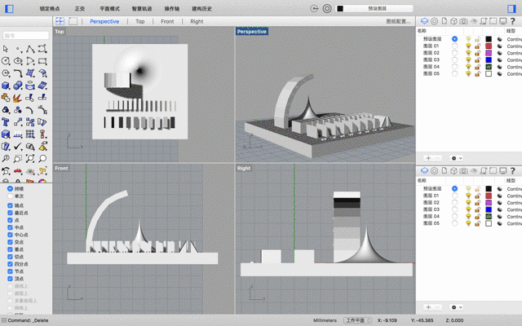Switch to the Right viewport tab
The height and width of the screenshot is (326, 522).
click(197, 21)
